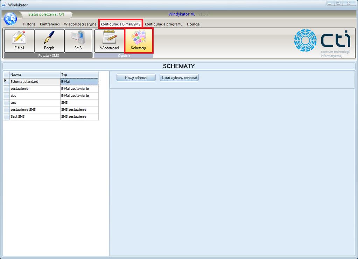Select the 'zestawienie SMS' name cell
Viewport: 358px width, 259px height.
(x=35, y=109)
